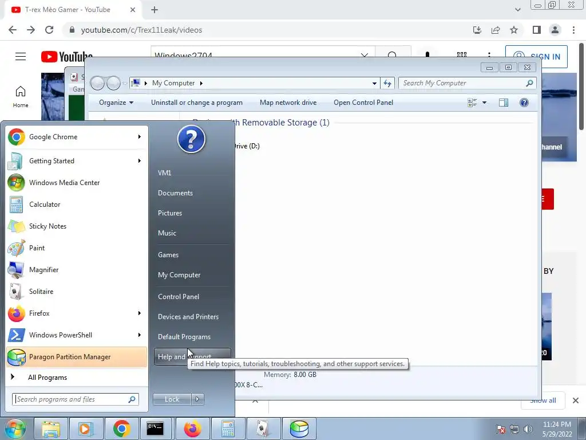Image resolution: width=586 pixels, height=440 pixels.
Task: Click Explorer Get help icon
Action: [524, 103]
